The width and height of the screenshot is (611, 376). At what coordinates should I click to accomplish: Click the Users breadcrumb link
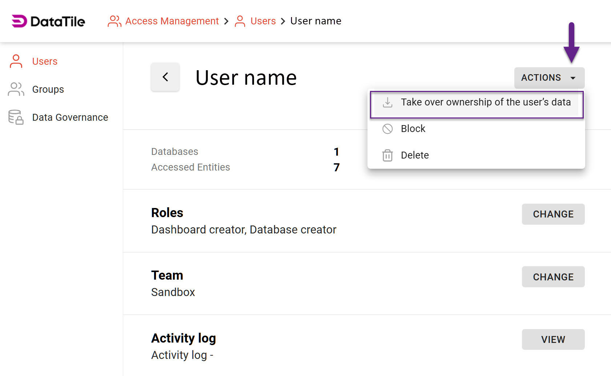[x=263, y=21]
